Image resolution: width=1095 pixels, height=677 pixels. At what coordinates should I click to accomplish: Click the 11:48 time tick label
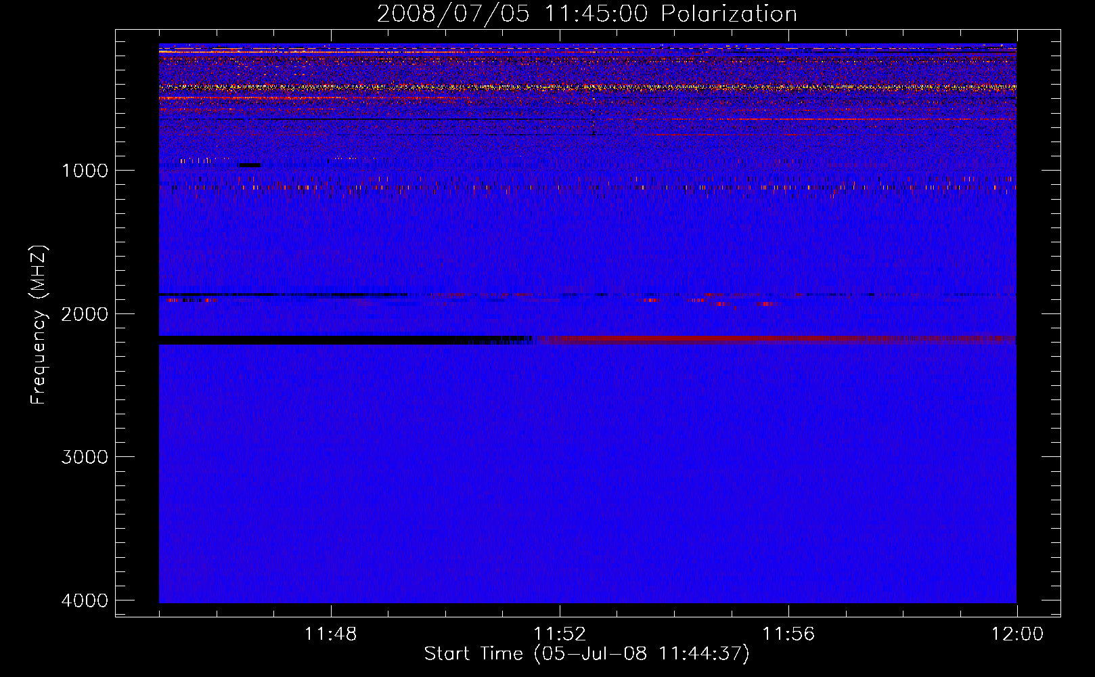(x=330, y=634)
